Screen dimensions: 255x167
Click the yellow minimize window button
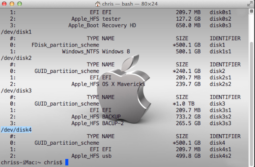12,4
